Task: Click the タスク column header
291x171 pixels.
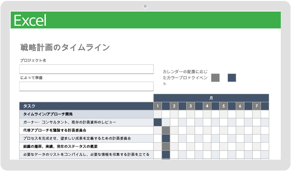Action: pyautogui.click(x=86, y=106)
